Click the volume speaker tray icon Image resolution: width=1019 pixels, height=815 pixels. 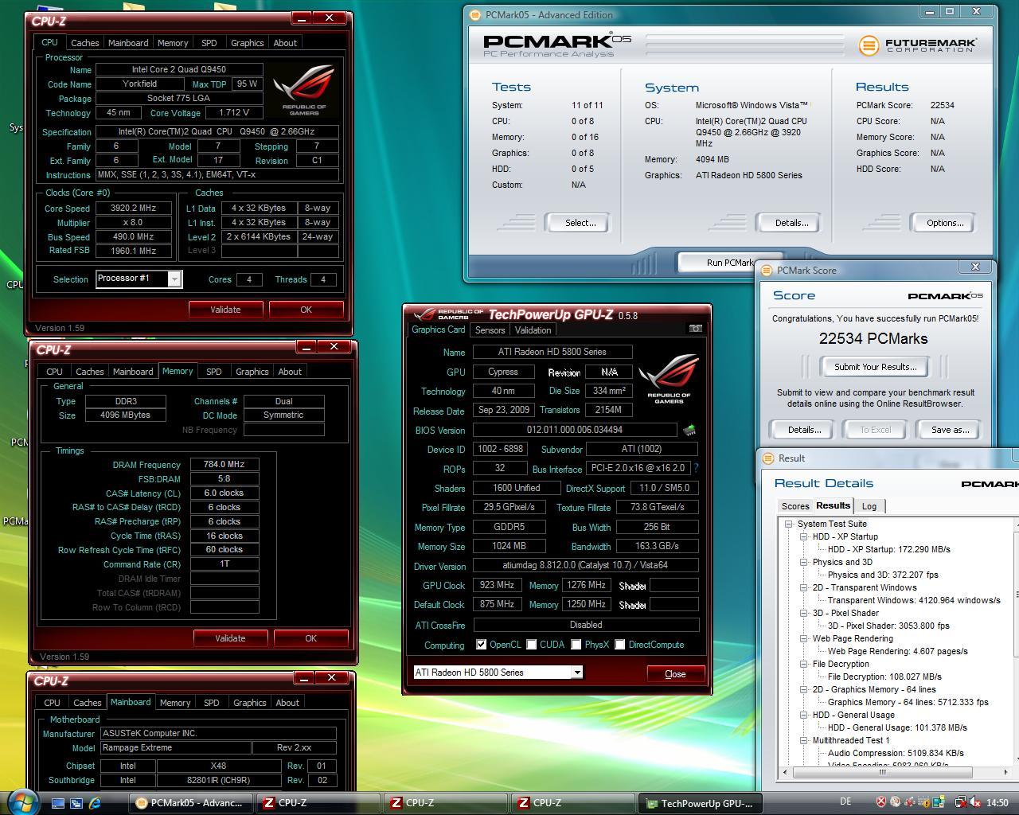977,802
